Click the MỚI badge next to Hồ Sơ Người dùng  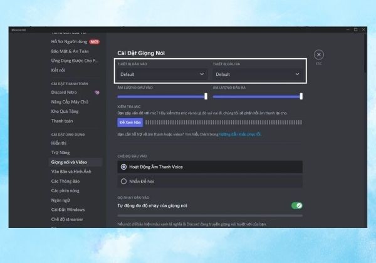point(94,42)
